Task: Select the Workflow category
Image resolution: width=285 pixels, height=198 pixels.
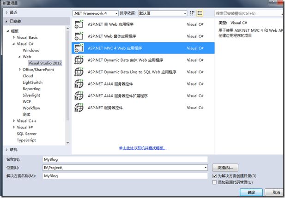Action: tap(31, 108)
